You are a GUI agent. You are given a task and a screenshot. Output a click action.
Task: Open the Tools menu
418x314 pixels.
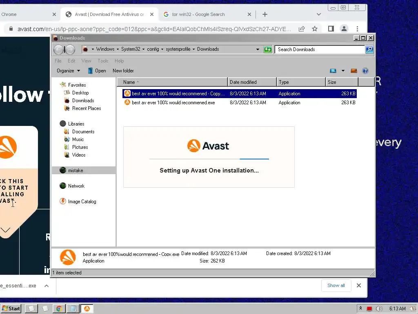click(x=103, y=61)
